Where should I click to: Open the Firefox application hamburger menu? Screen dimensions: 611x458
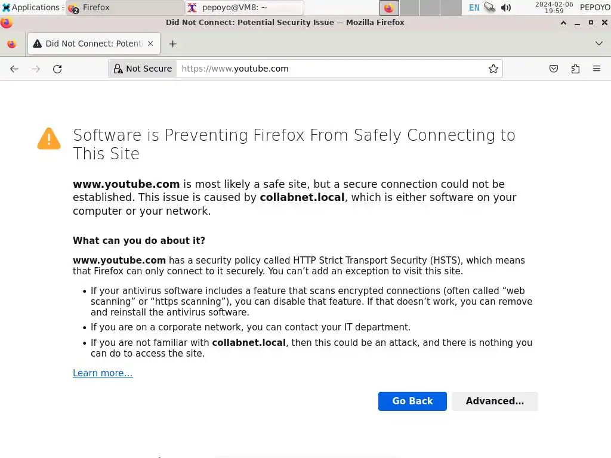pos(597,69)
